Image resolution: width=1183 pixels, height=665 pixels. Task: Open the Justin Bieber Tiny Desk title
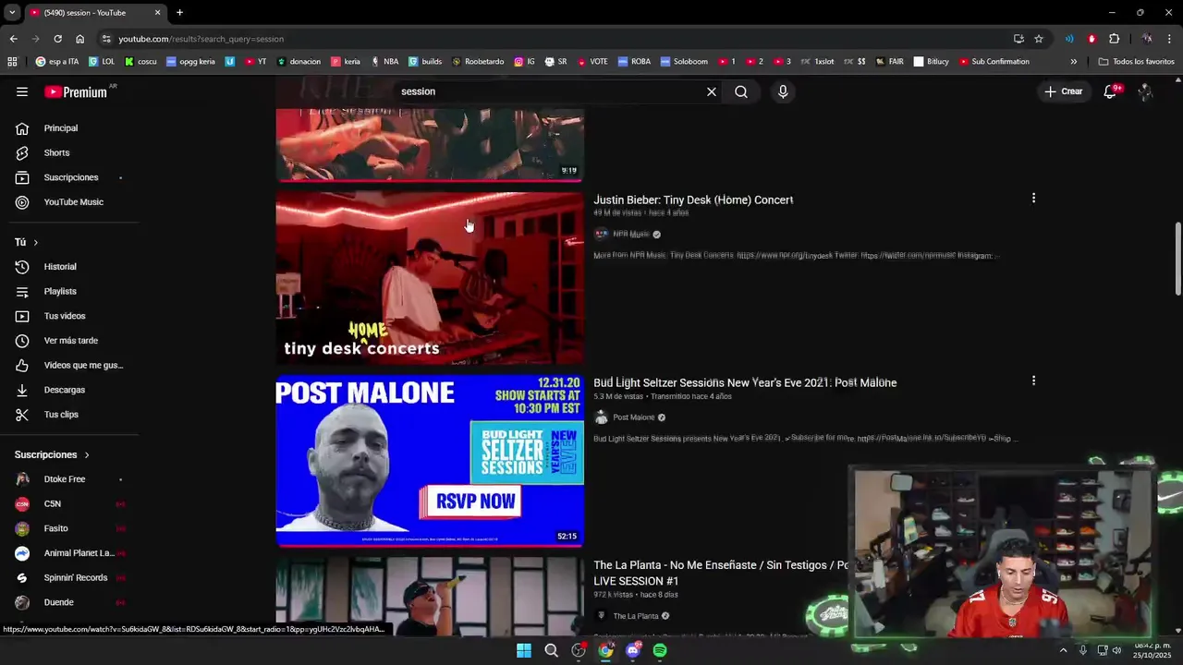pyautogui.click(x=693, y=199)
